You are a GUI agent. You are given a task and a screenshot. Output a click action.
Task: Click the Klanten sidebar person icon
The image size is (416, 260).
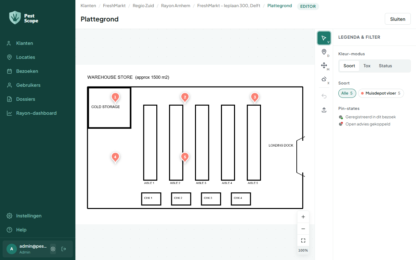[x=9, y=43]
